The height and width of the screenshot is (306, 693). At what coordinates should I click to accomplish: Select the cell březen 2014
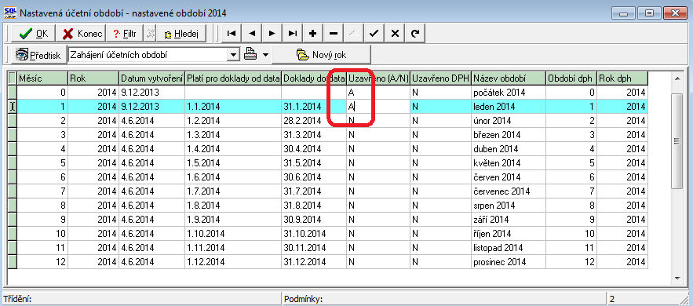(509, 135)
